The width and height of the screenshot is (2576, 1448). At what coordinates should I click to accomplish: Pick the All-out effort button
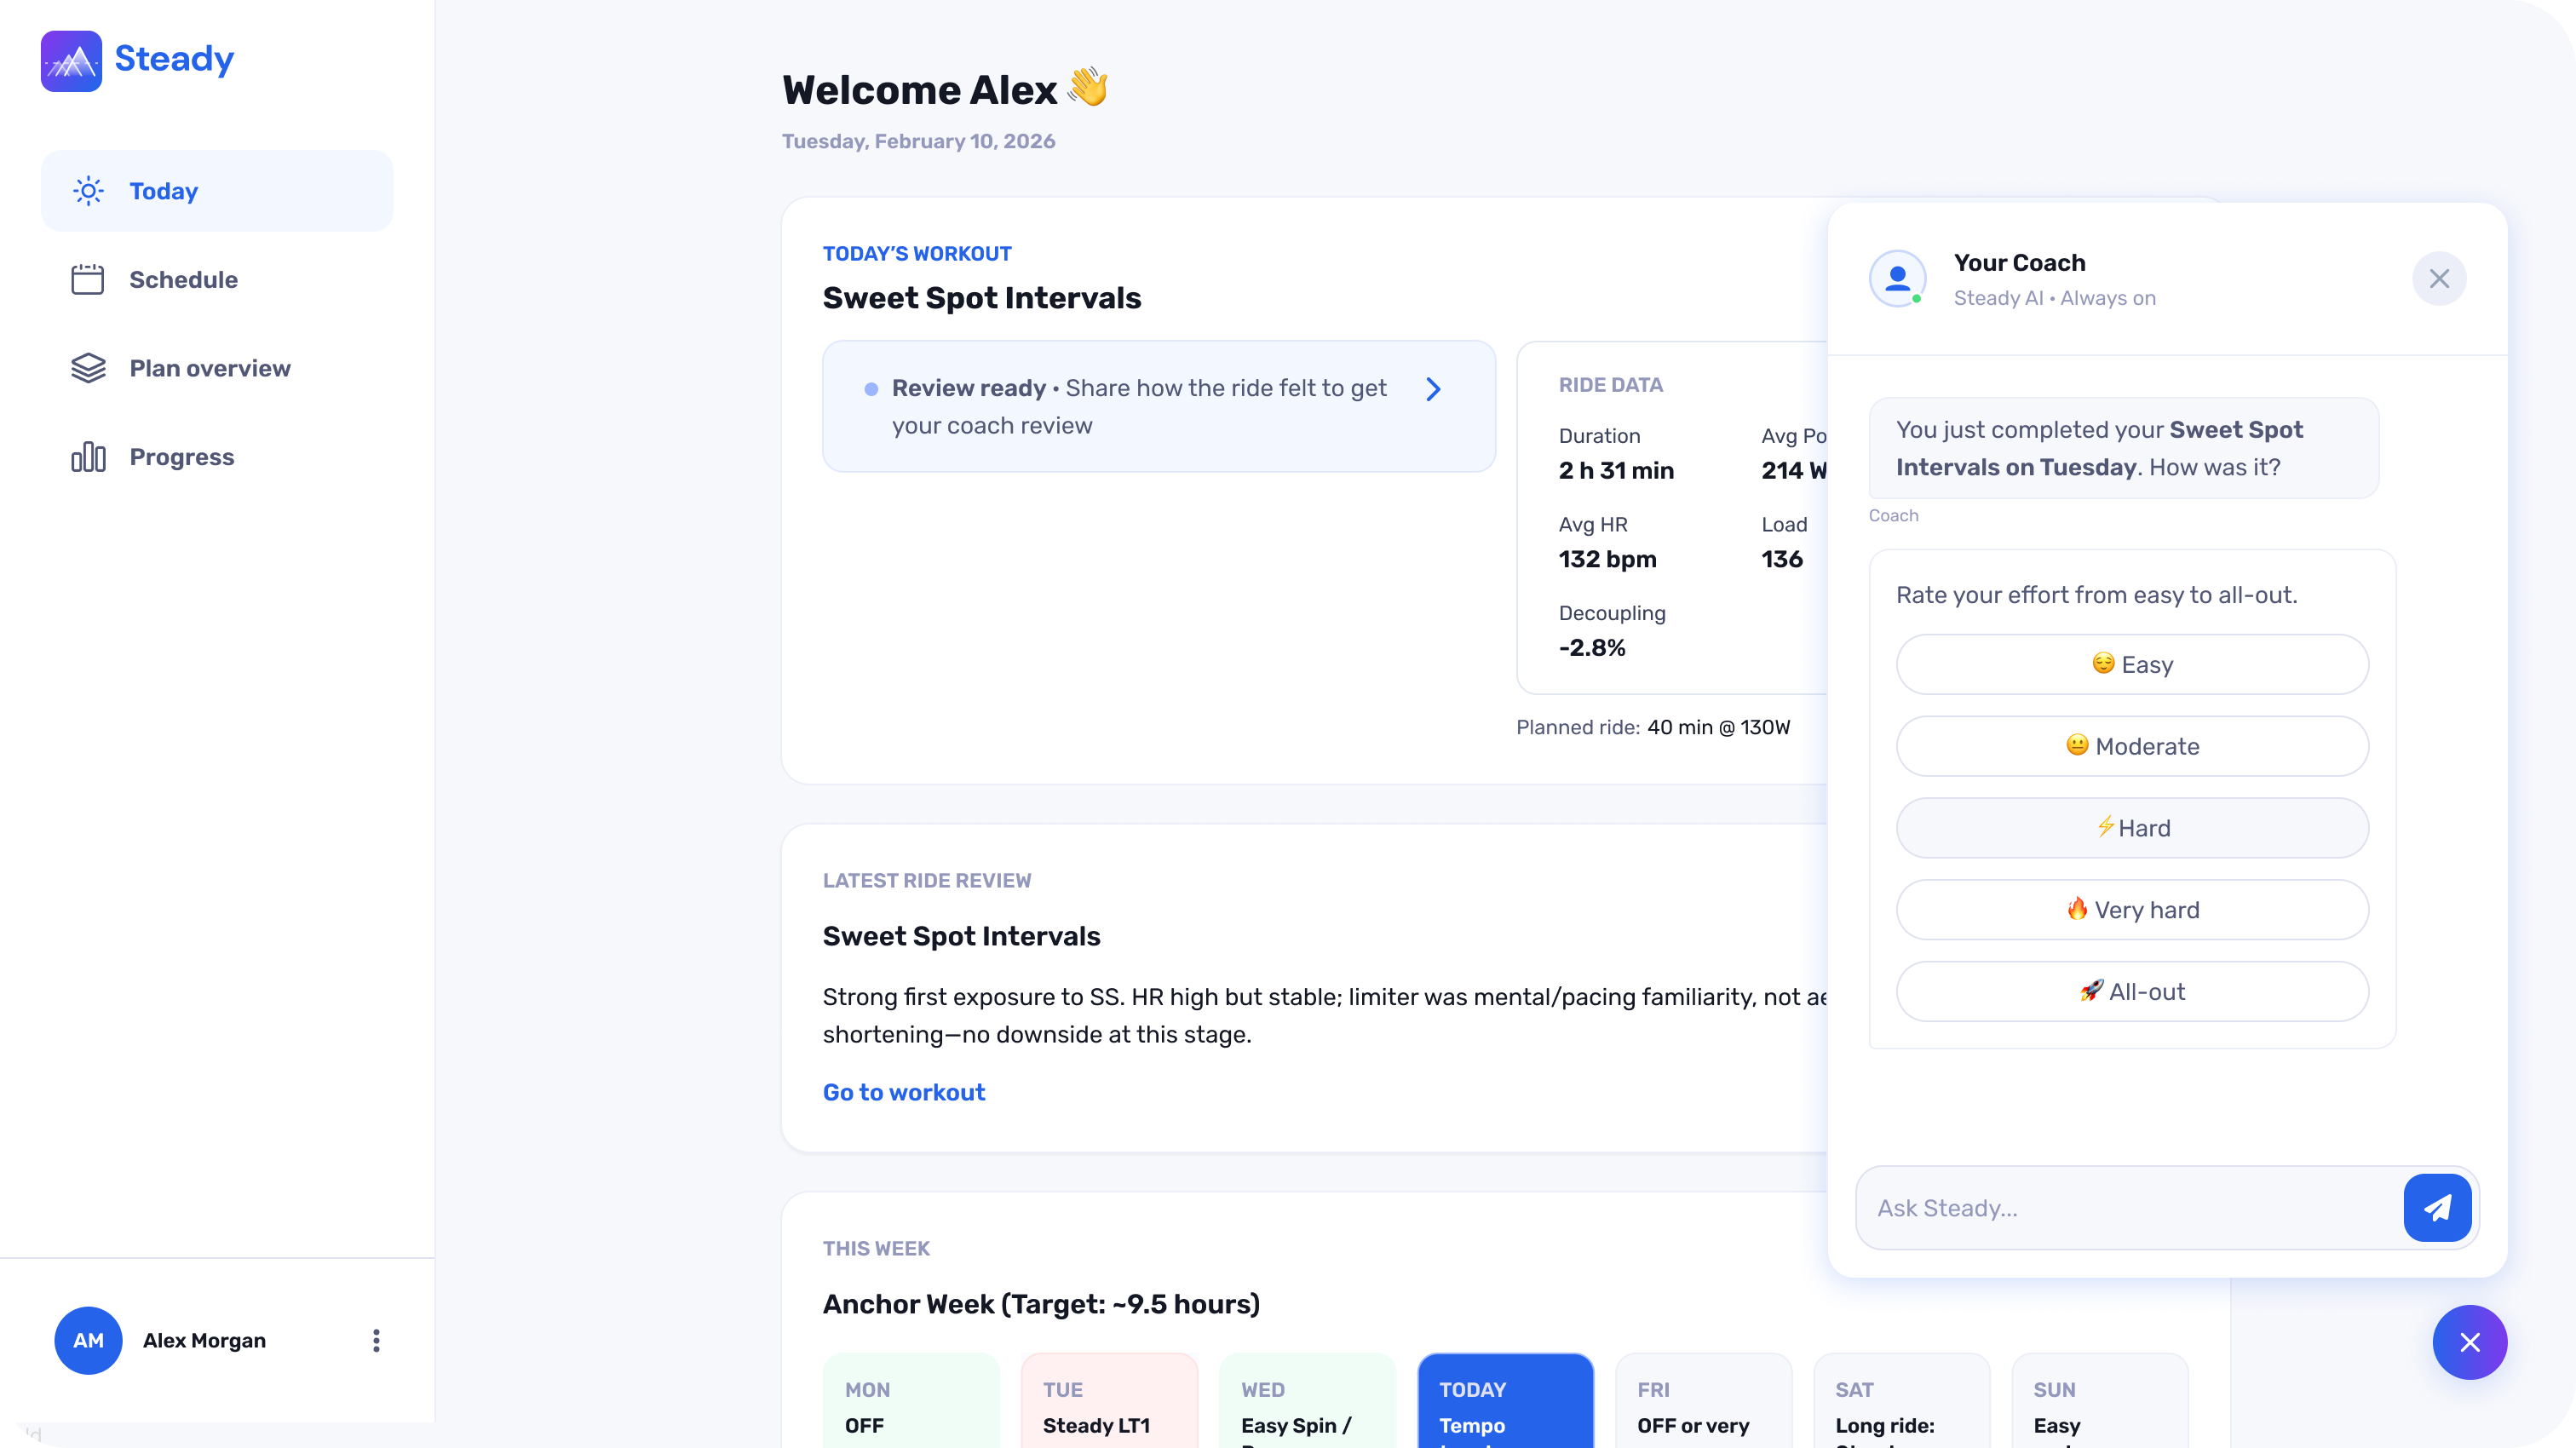[x=2132, y=992]
